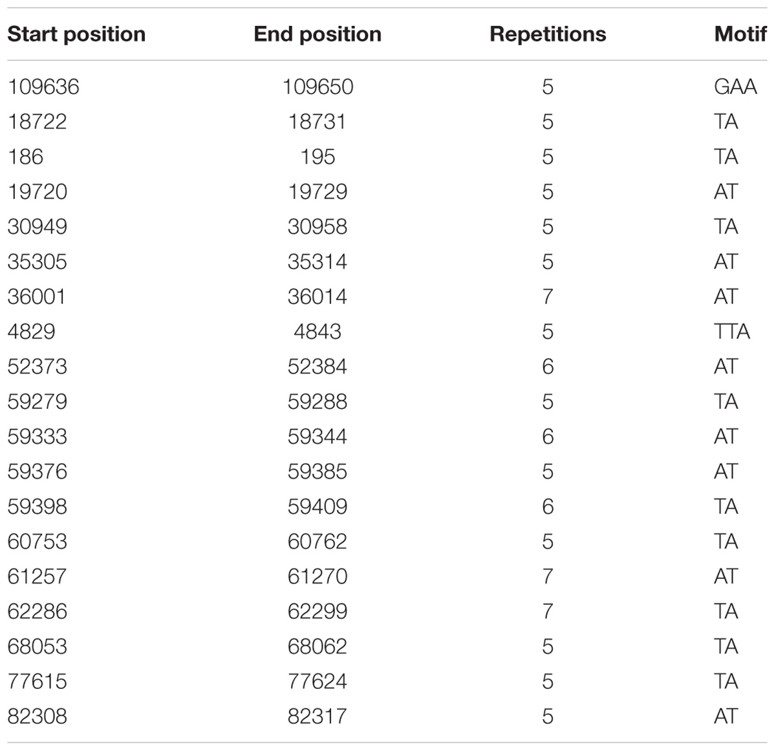Select the Repetitions column header
The width and height of the screenshot is (776, 751).
(548, 34)
